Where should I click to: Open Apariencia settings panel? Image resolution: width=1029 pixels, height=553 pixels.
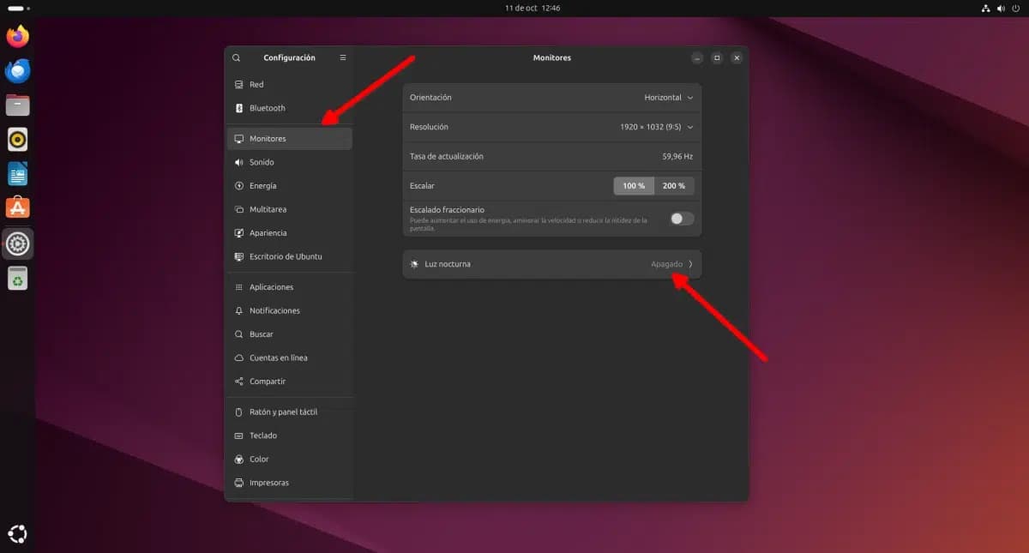268,233
